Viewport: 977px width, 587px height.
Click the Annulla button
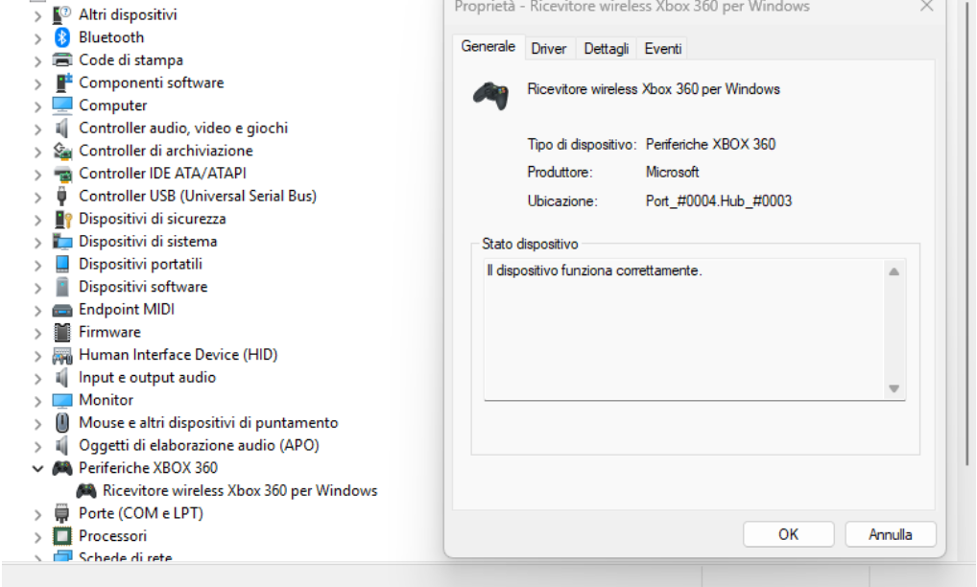[x=891, y=534]
